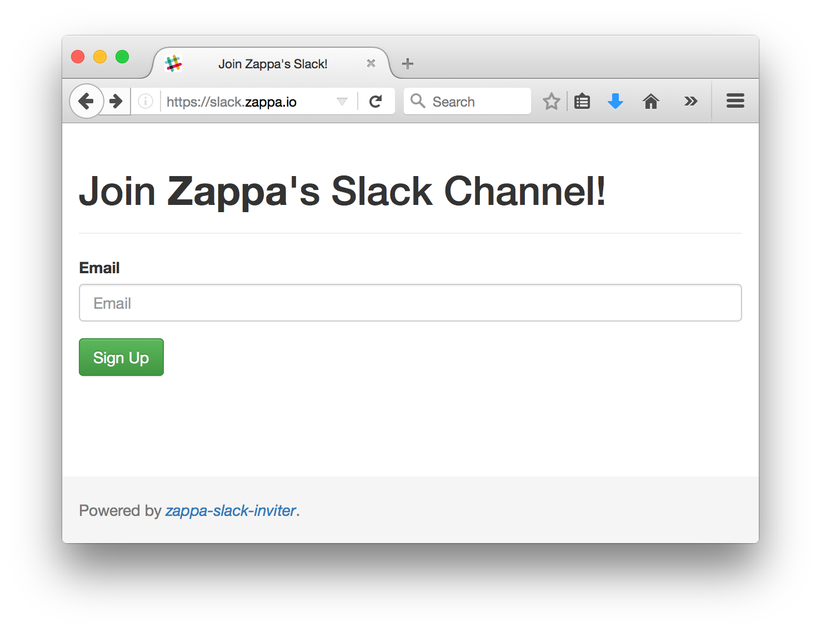Bookmark this page with the star icon
Viewport: 821px width, 632px height.
coord(552,102)
